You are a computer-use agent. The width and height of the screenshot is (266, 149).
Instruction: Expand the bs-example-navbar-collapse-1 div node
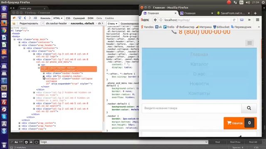(x=44, y=76)
